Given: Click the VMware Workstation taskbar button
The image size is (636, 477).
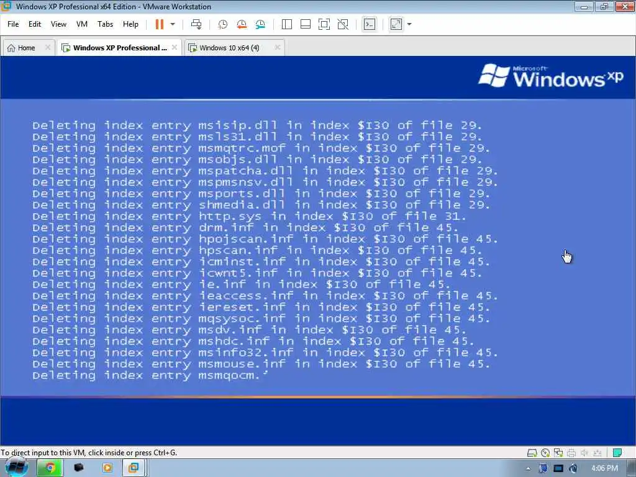Looking at the screenshot, I should [134, 468].
